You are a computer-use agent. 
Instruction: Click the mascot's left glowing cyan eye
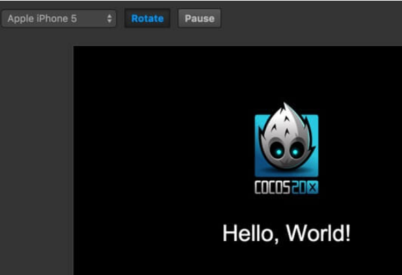tap(278, 152)
